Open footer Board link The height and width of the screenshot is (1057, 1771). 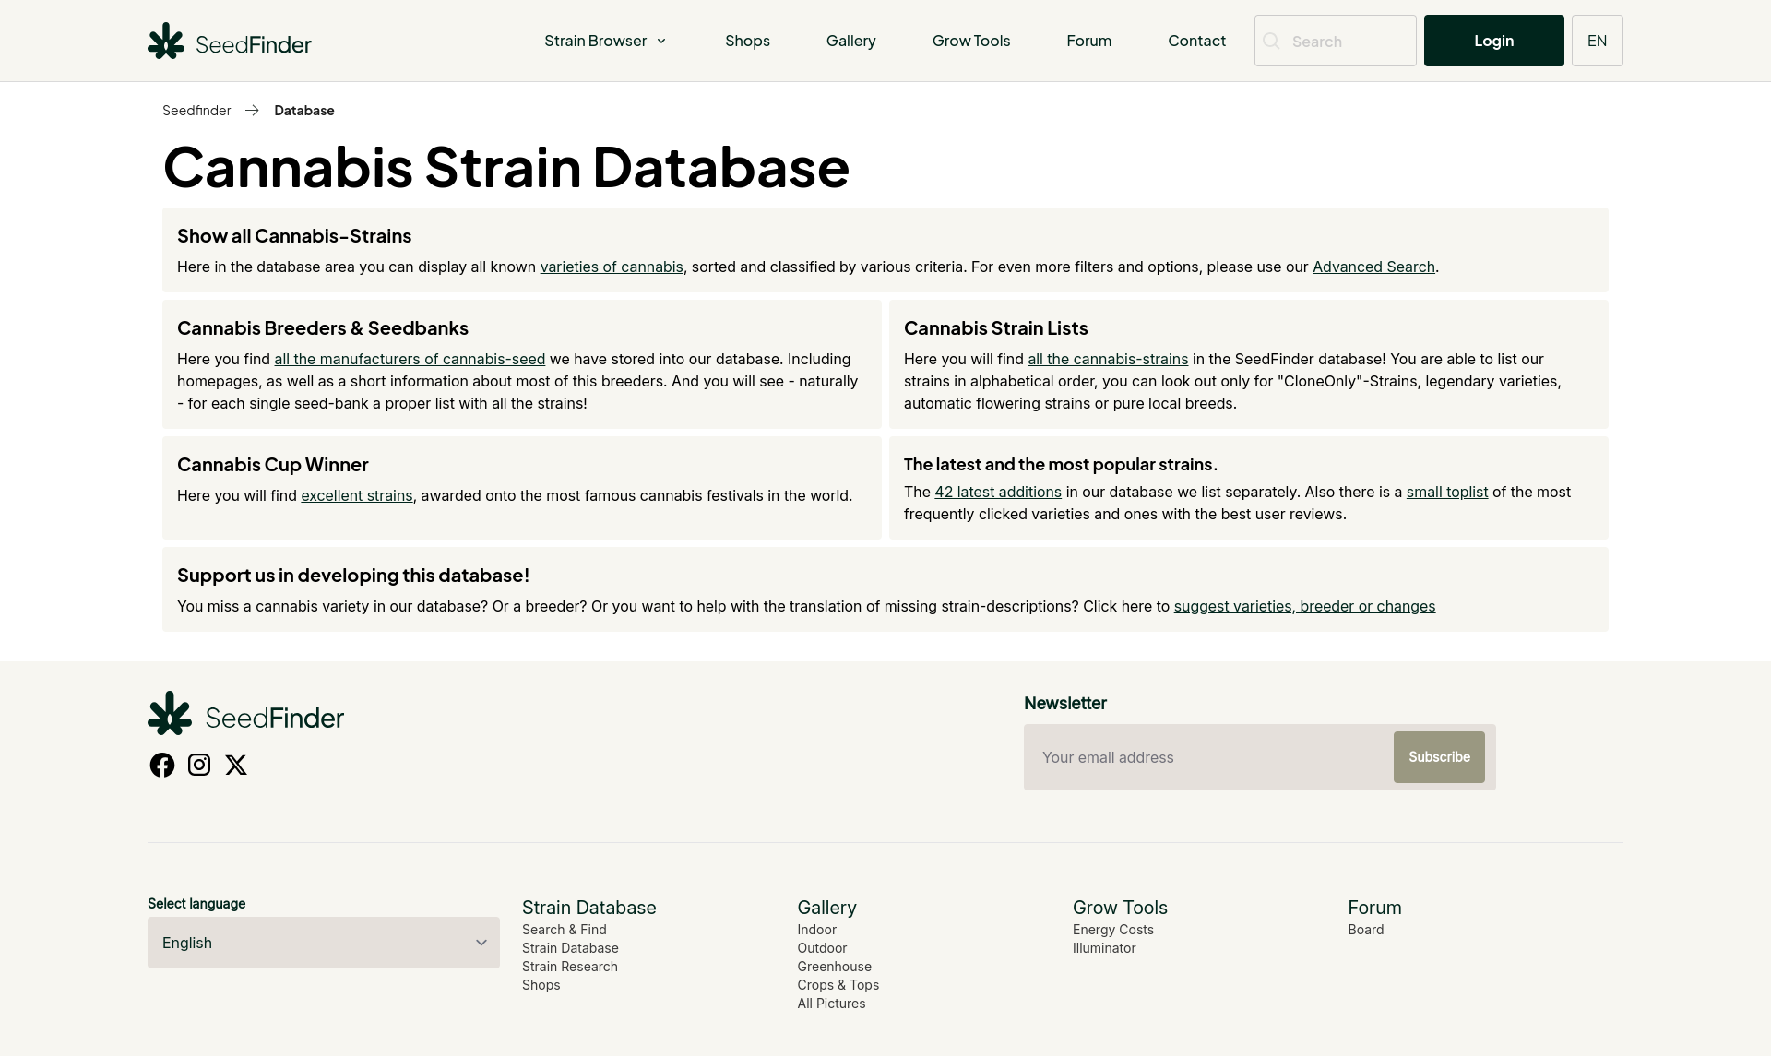click(x=1365, y=930)
